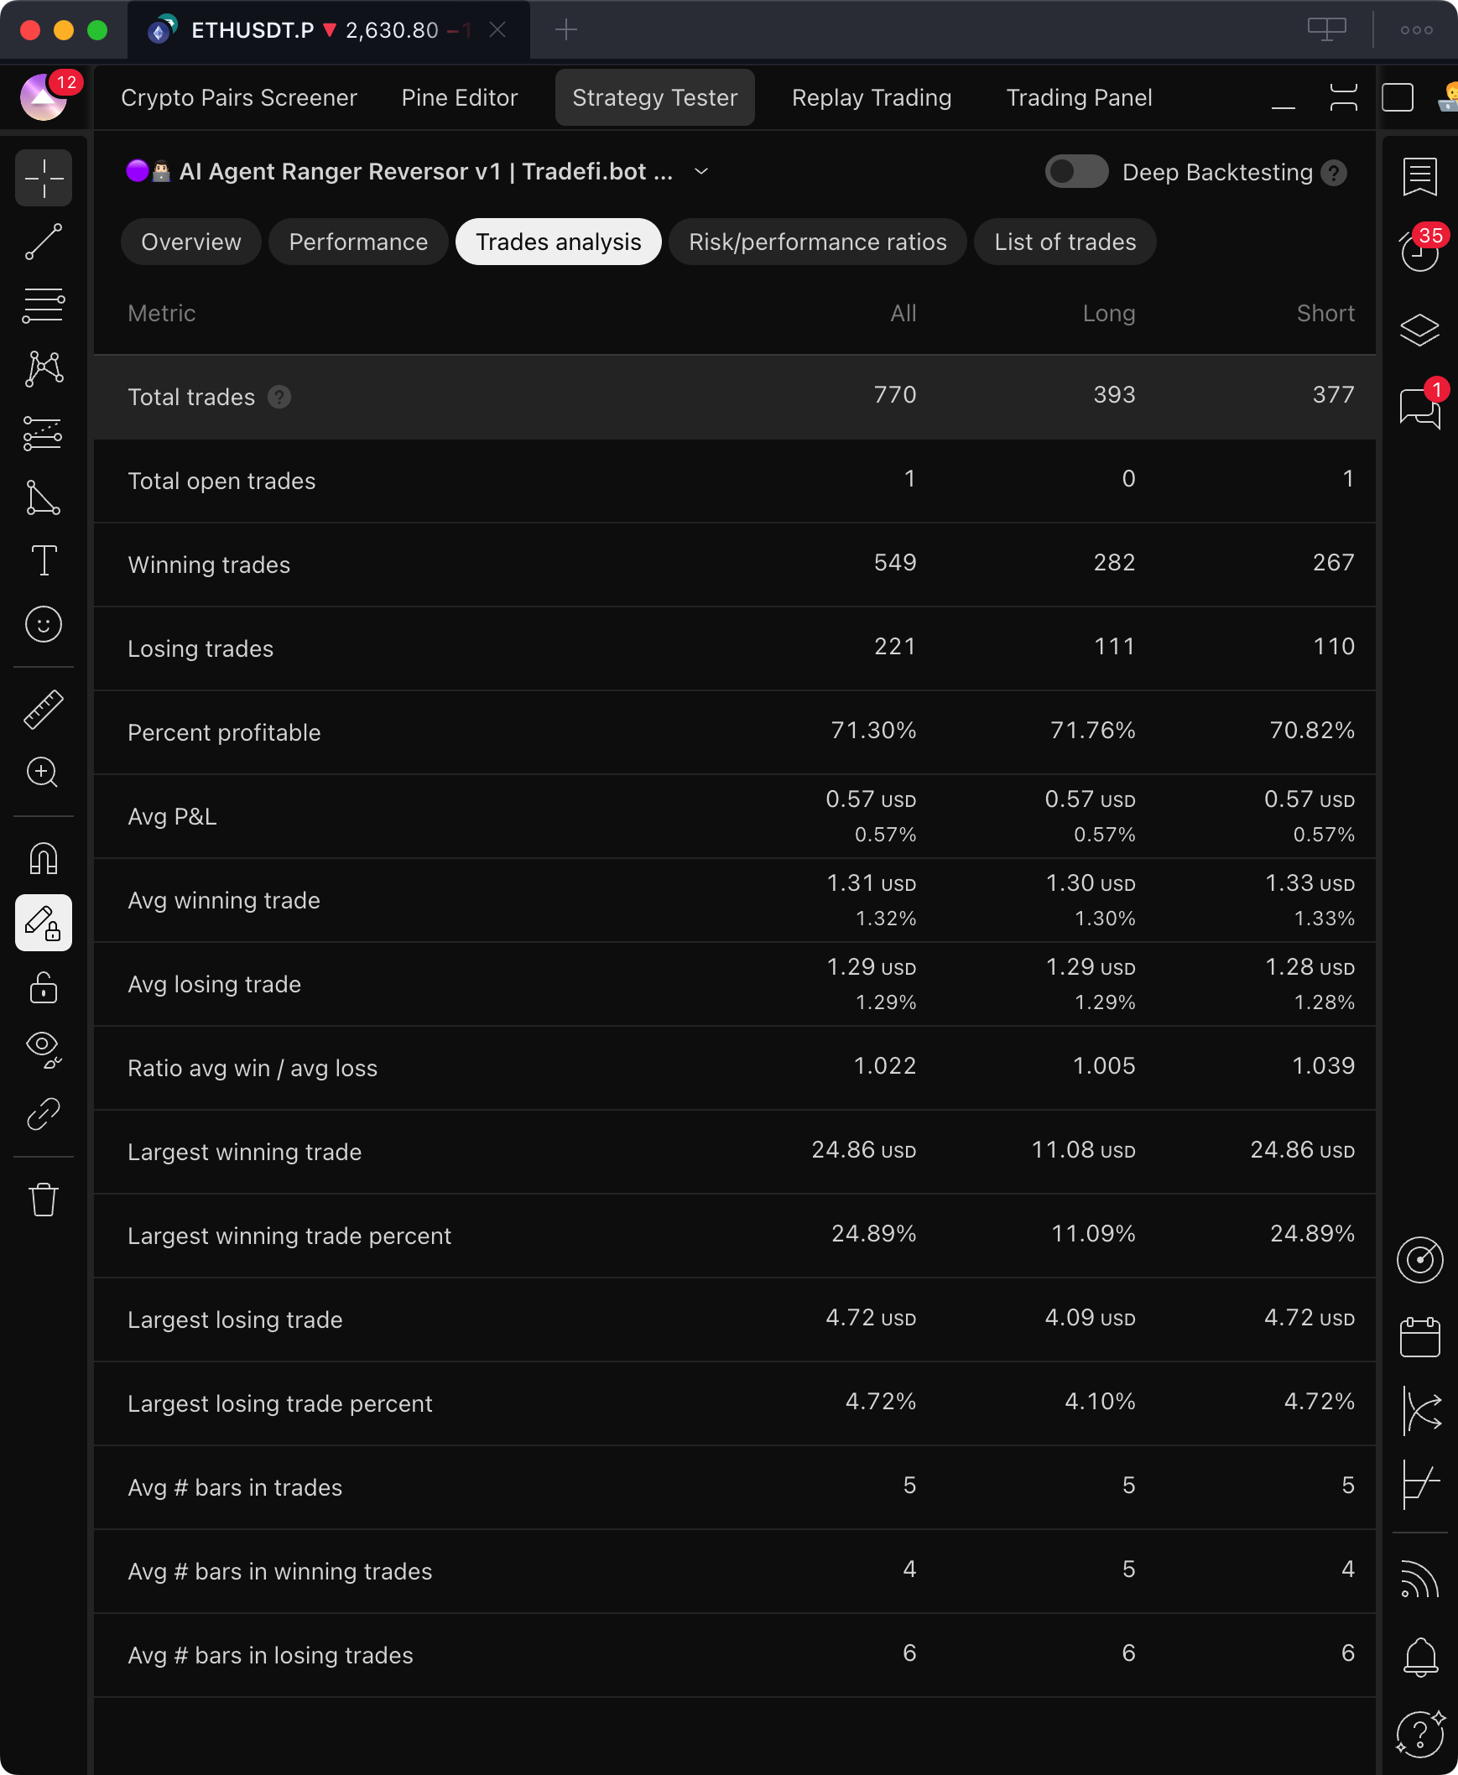
Task: Open the emoji icons tool
Action: [43, 624]
